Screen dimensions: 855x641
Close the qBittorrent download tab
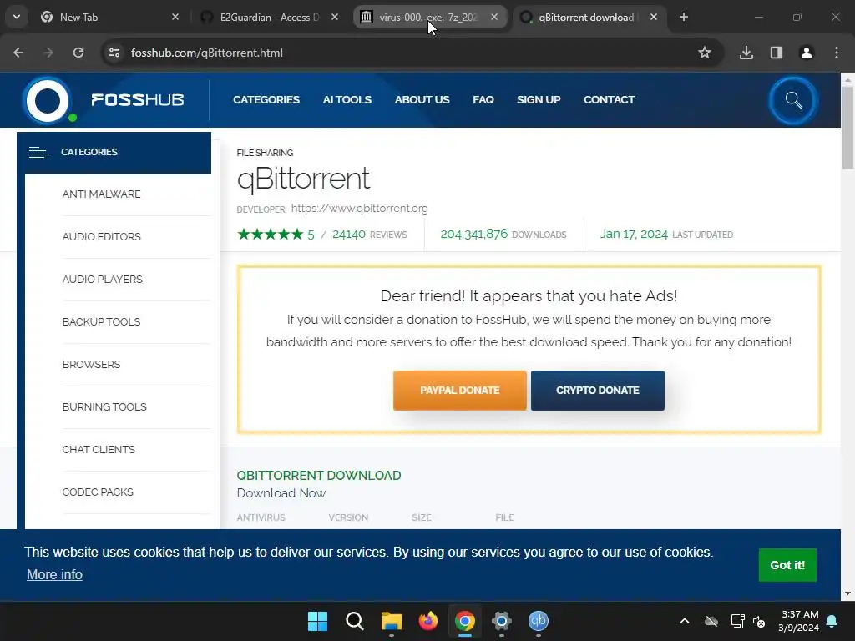(x=654, y=17)
